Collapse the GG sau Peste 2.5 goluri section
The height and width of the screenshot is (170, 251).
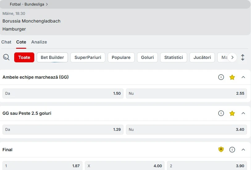(x=243, y=113)
